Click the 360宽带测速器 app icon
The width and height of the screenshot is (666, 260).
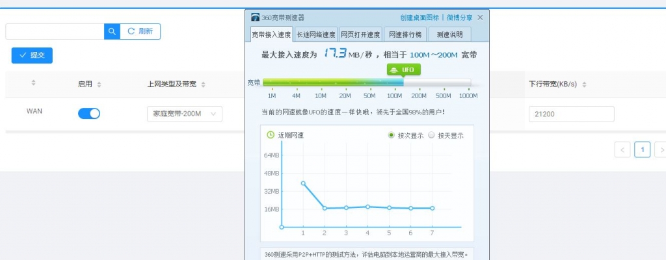[x=255, y=18]
